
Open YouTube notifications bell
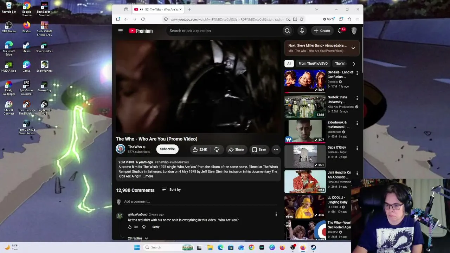[x=340, y=31]
